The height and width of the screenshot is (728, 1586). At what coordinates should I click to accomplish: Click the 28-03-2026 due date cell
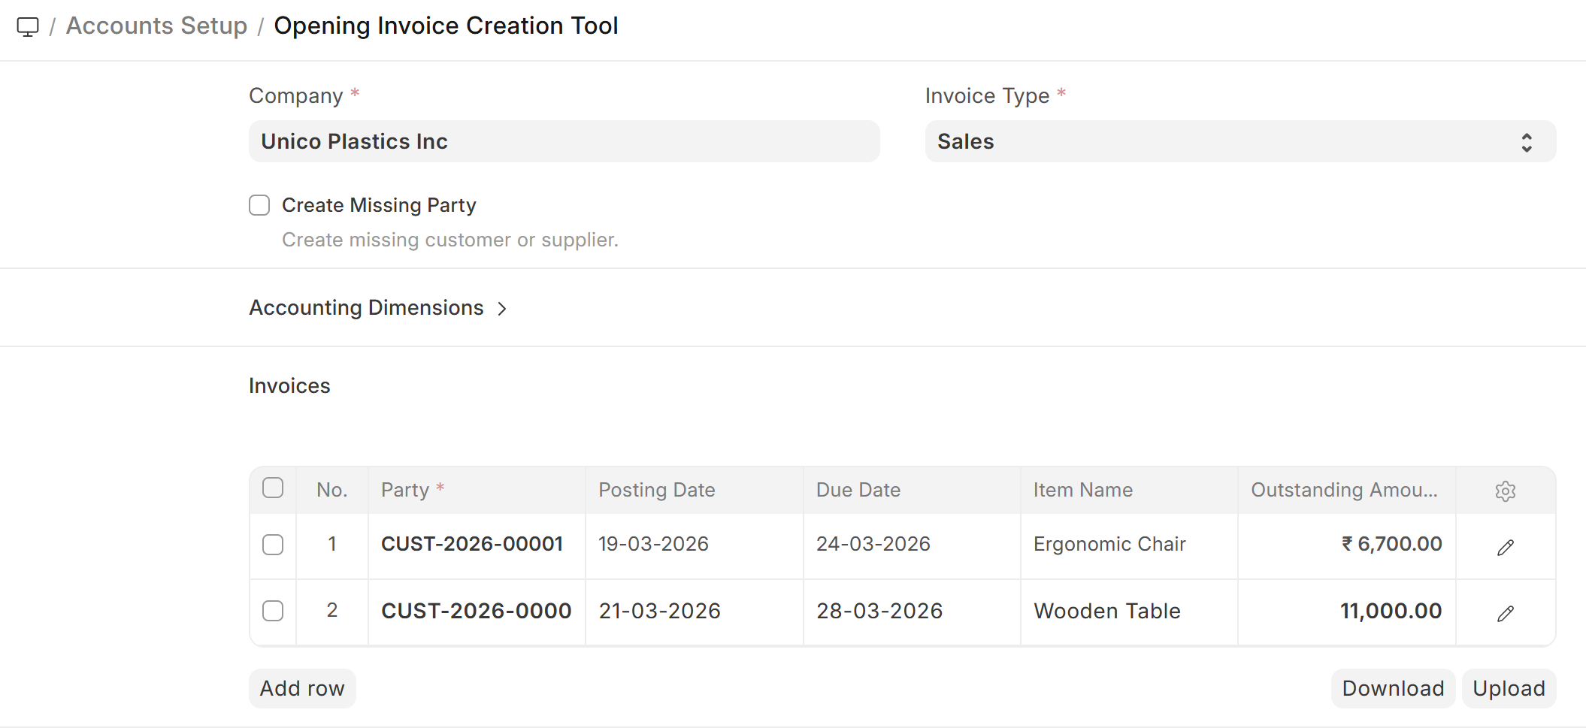pyautogui.click(x=879, y=611)
